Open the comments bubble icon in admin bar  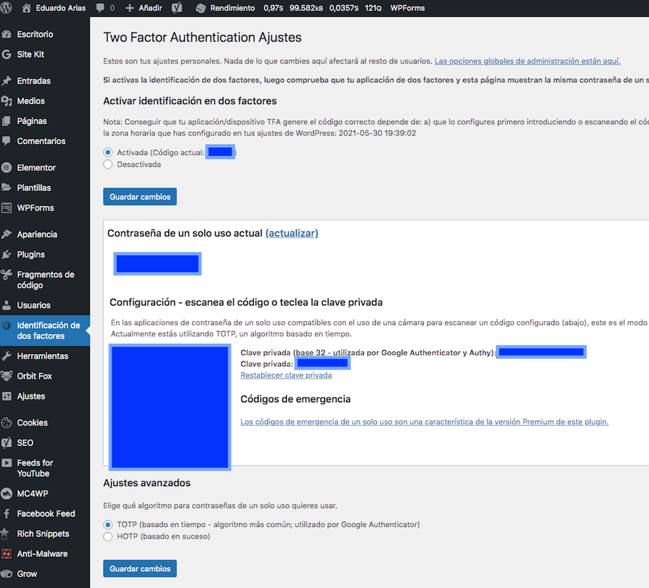click(x=101, y=8)
